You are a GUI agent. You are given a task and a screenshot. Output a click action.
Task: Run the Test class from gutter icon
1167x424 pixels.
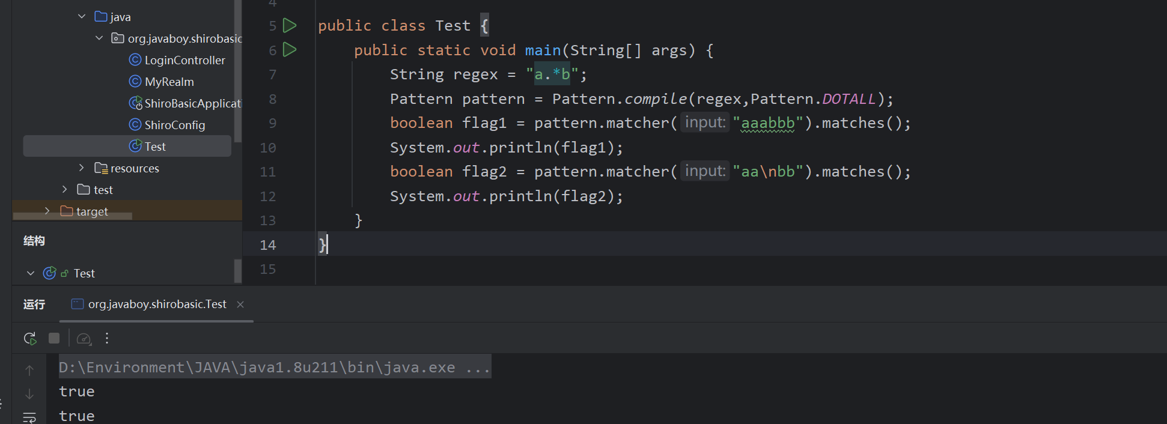coord(290,25)
